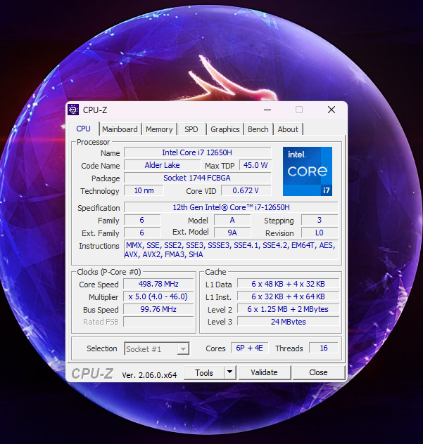Click the Core VID value 0.672 V
The width and height of the screenshot is (423, 444).
tap(246, 190)
